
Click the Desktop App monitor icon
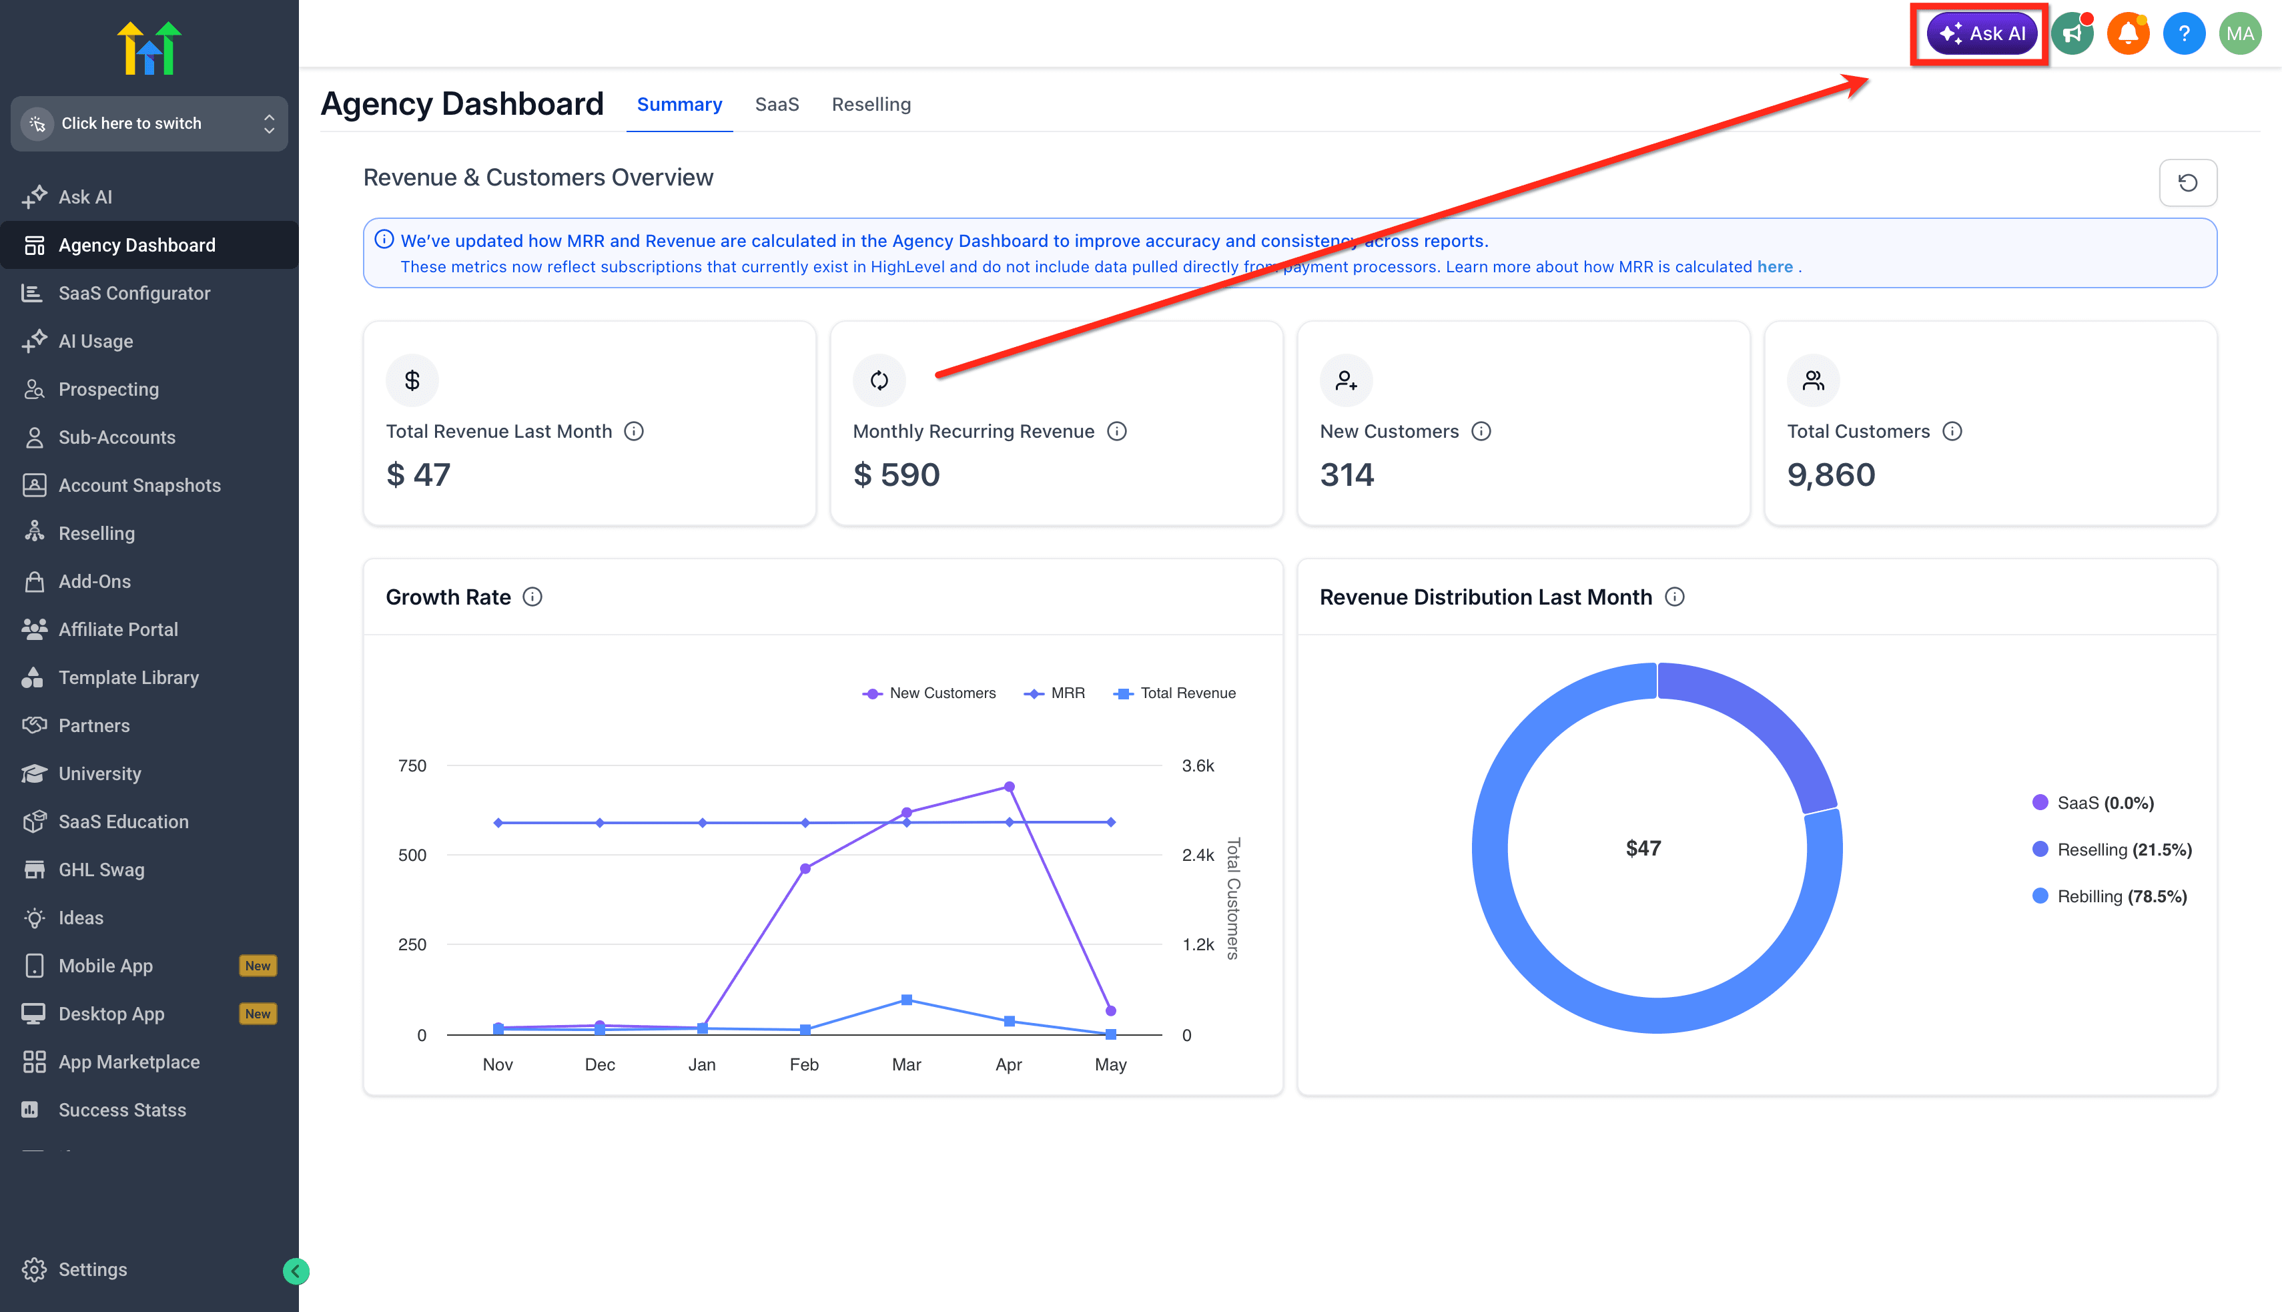(x=34, y=1014)
